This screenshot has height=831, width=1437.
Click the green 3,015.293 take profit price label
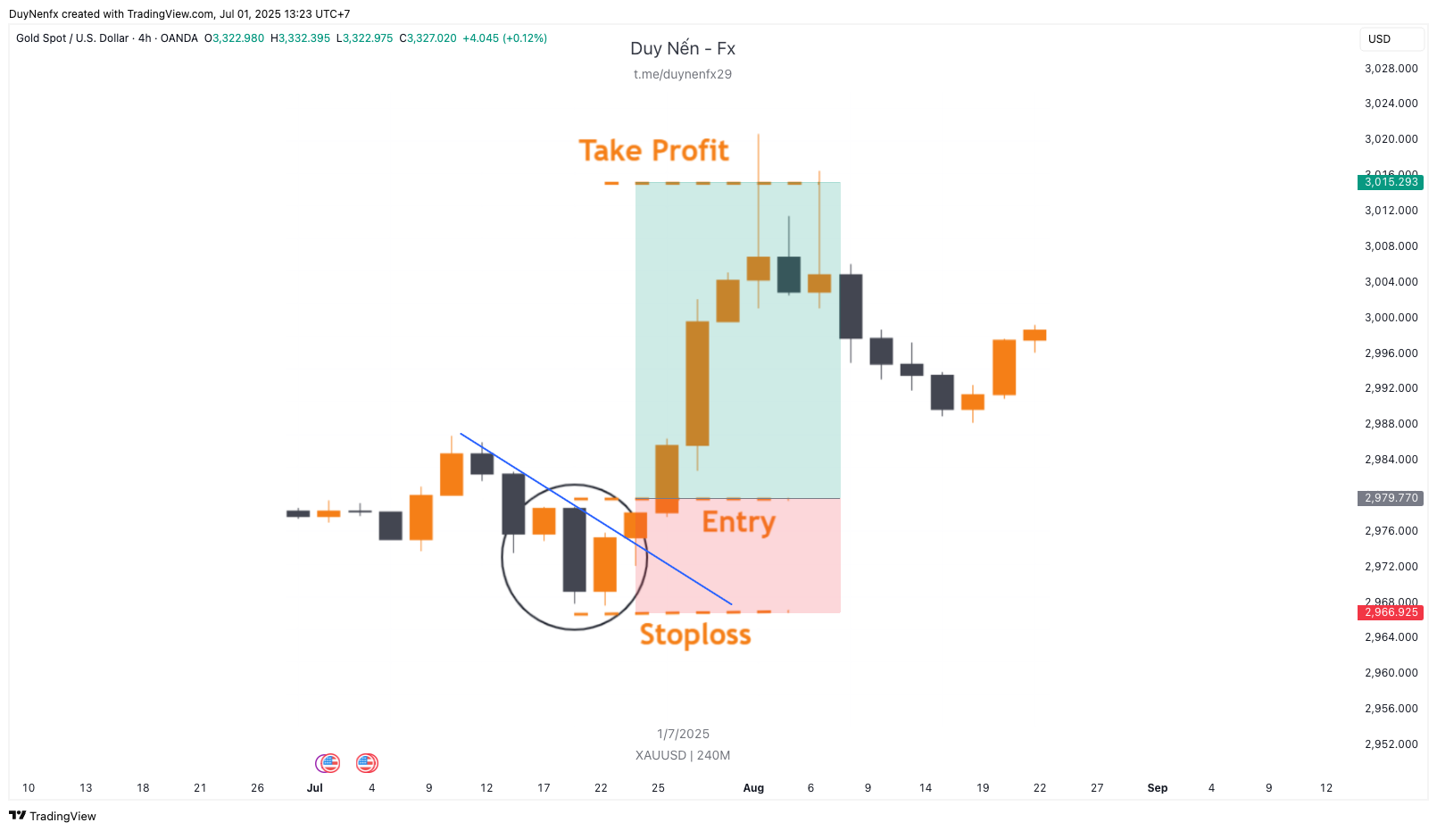click(x=1391, y=182)
